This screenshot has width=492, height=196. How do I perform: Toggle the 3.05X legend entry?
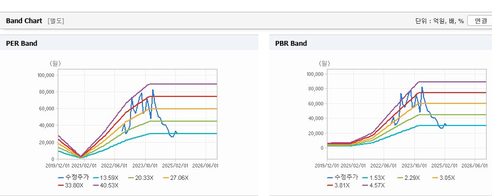[x=443, y=178]
